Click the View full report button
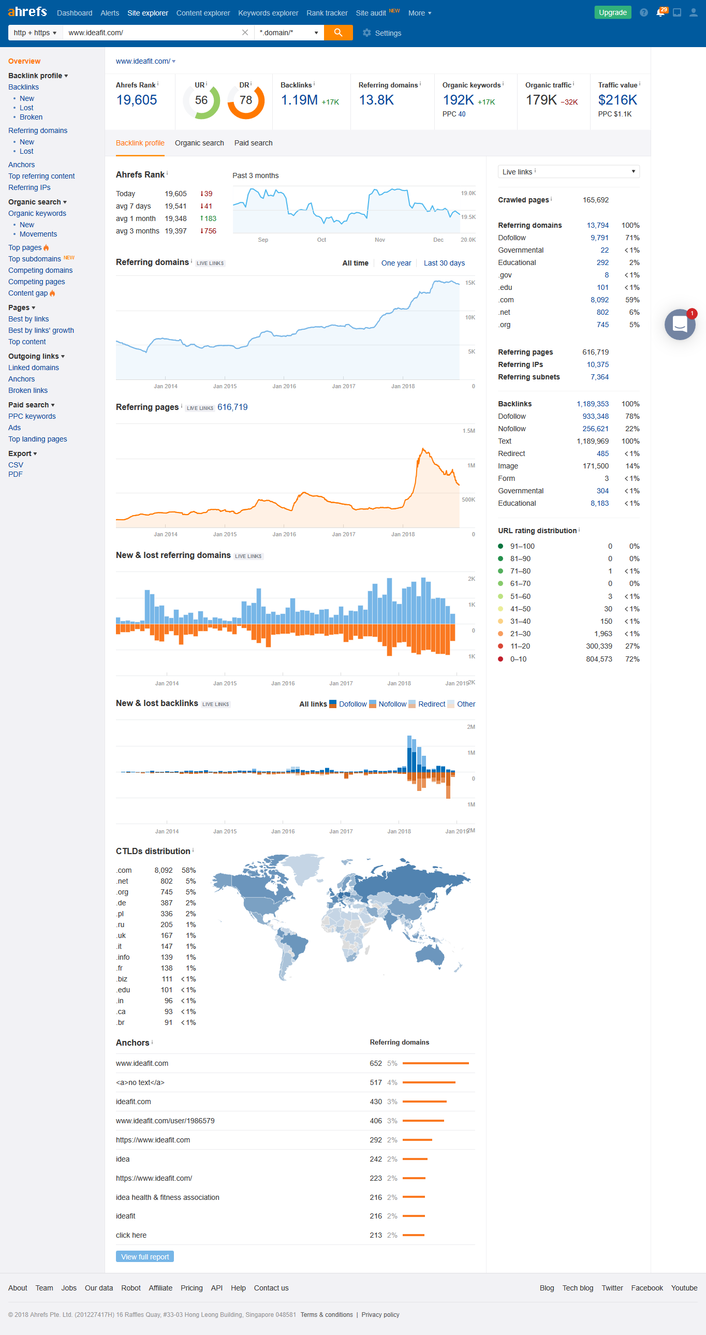 pos(144,1257)
